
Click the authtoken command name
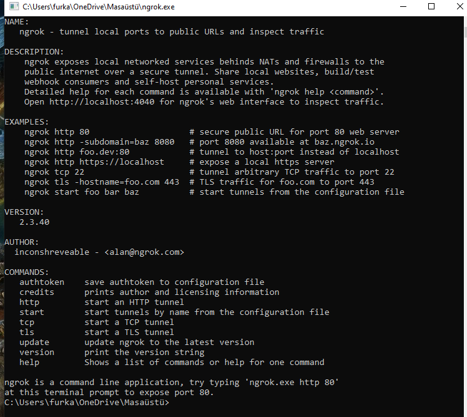point(42,282)
